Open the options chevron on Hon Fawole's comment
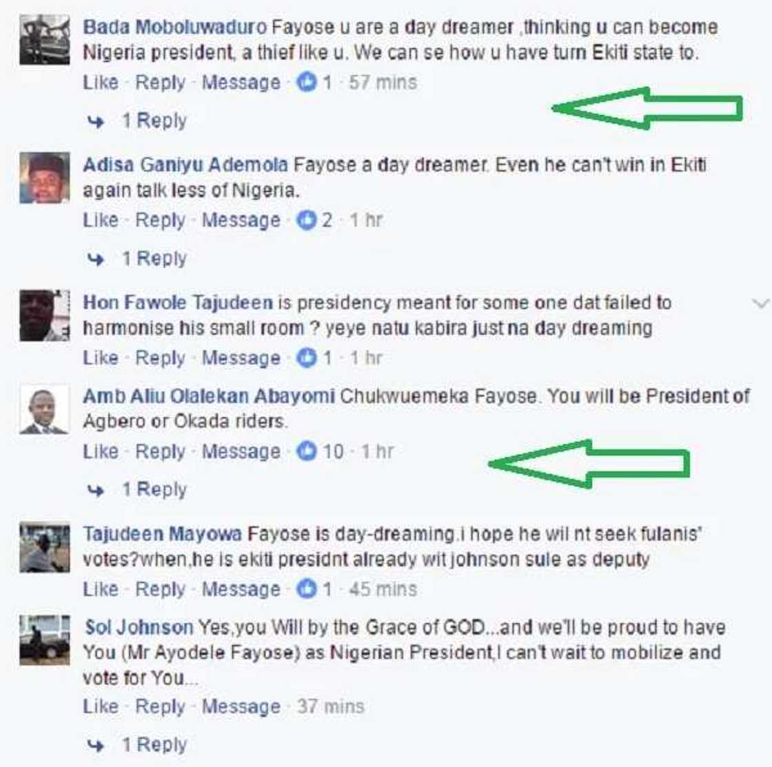 pos(761,303)
